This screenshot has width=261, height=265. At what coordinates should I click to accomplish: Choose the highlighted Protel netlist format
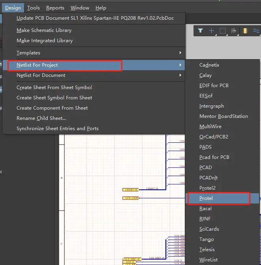pyautogui.click(x=223, y=198)
